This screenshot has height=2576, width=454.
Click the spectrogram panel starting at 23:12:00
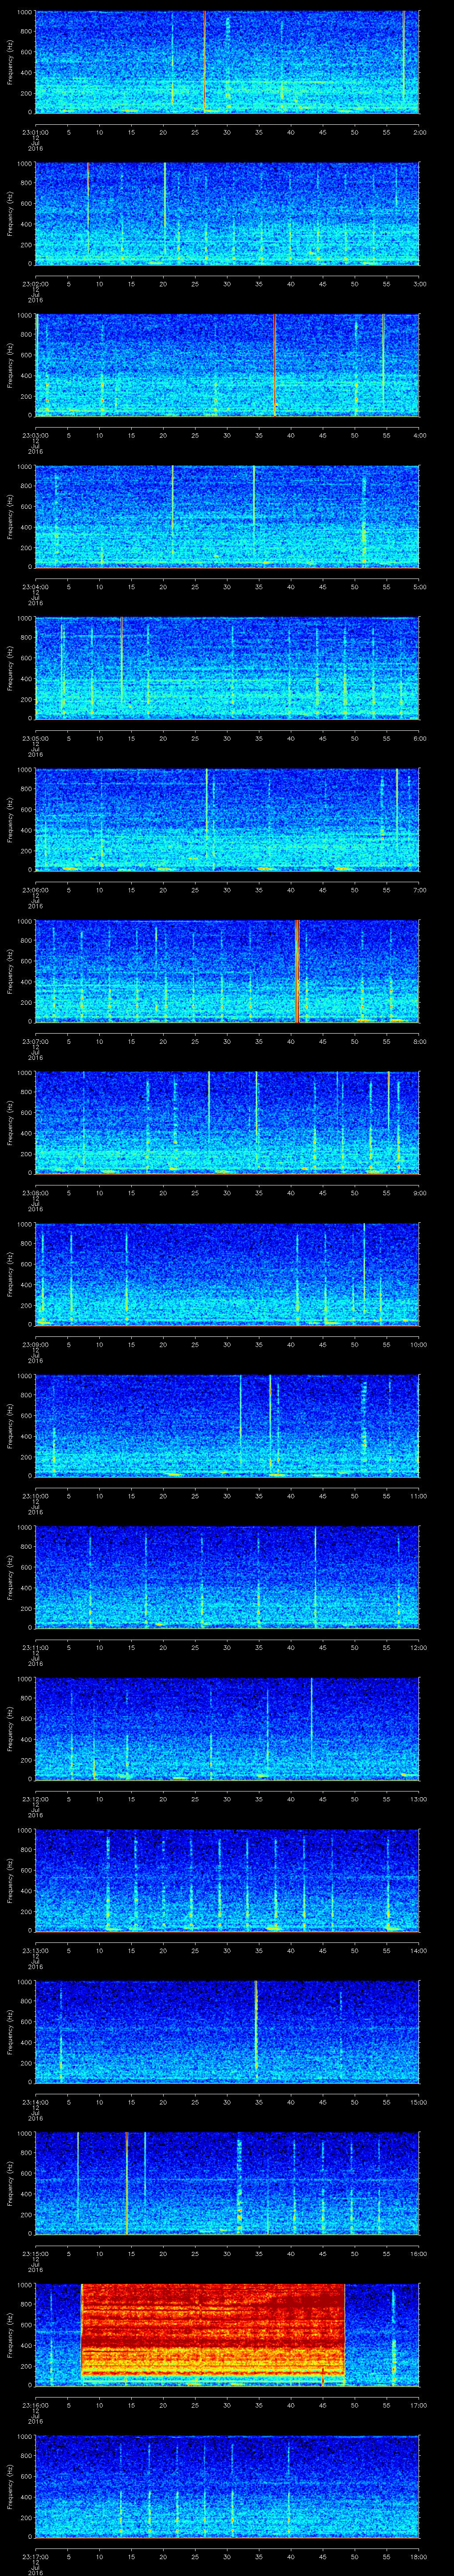coord(227,1728)
